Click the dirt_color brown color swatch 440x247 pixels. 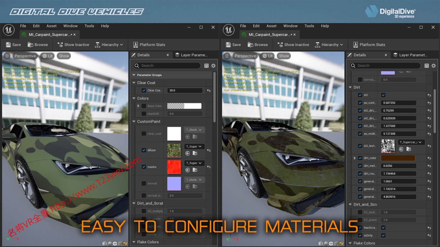[x=398, y=158]
